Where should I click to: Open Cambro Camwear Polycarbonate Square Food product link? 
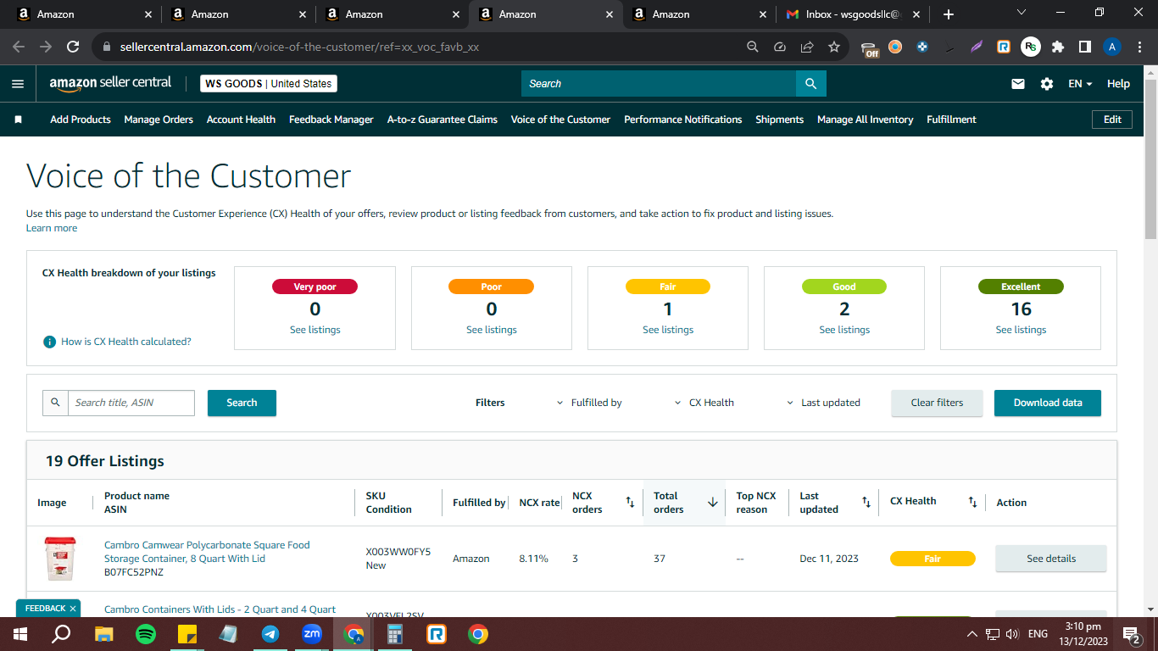(207, 552)
